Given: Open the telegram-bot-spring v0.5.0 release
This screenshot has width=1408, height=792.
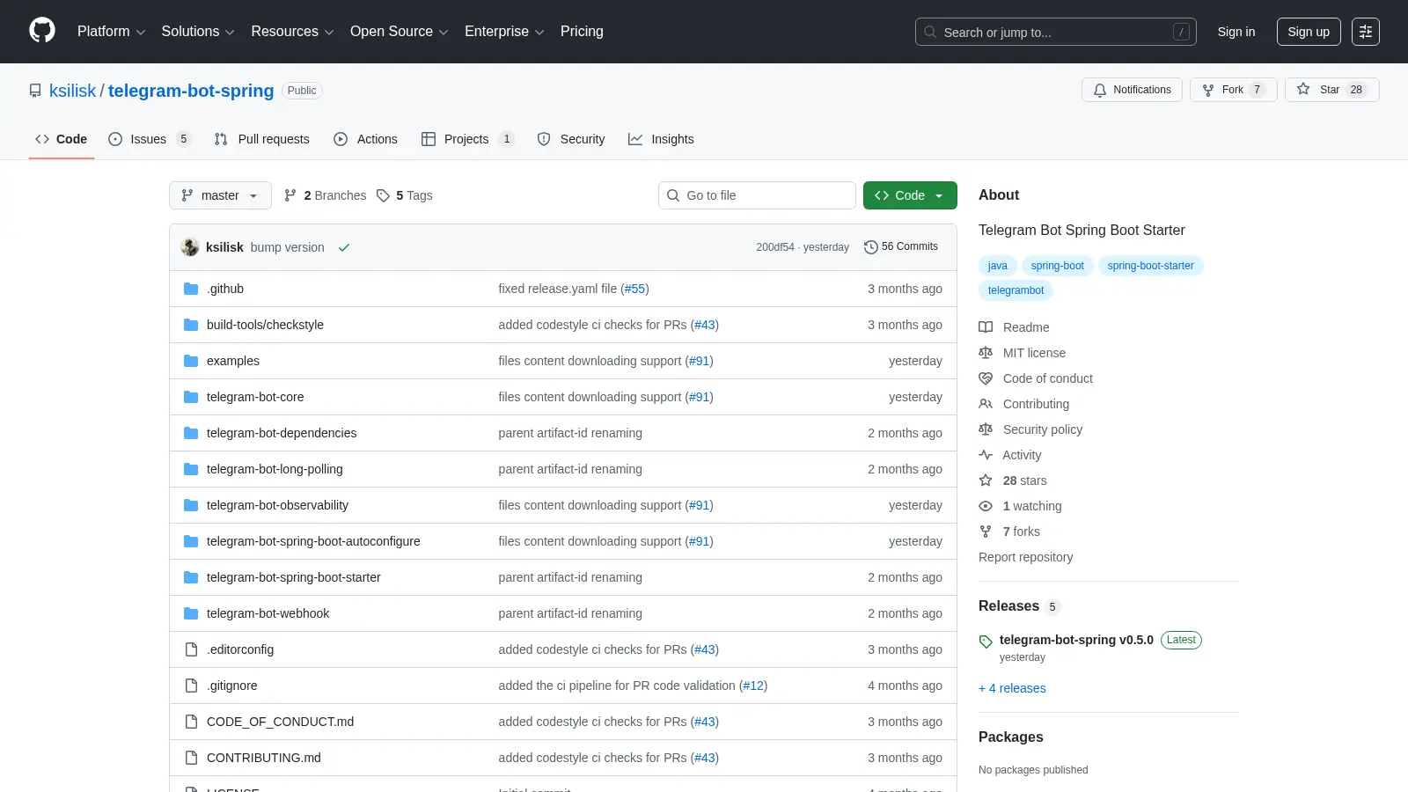Looking at the screenshot, I should (1076, 640).
